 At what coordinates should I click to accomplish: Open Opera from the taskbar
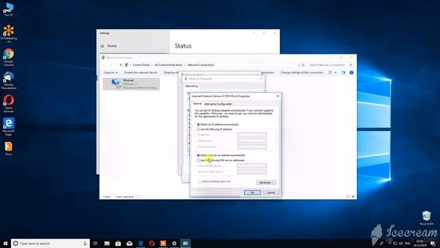(152, 243)
